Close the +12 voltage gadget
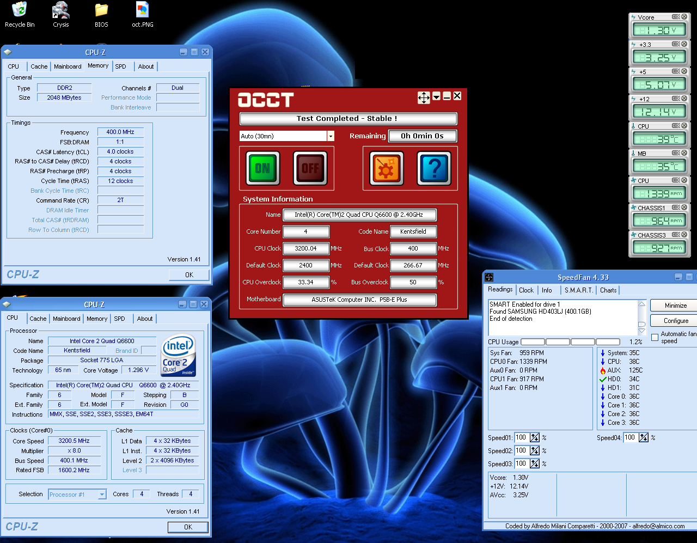This screenshot has height=543, width=697. click(684, 99)
